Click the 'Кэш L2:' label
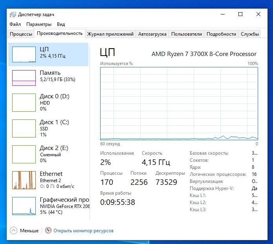The width and height of the screenshot is (273, 244). coord(198,202)
